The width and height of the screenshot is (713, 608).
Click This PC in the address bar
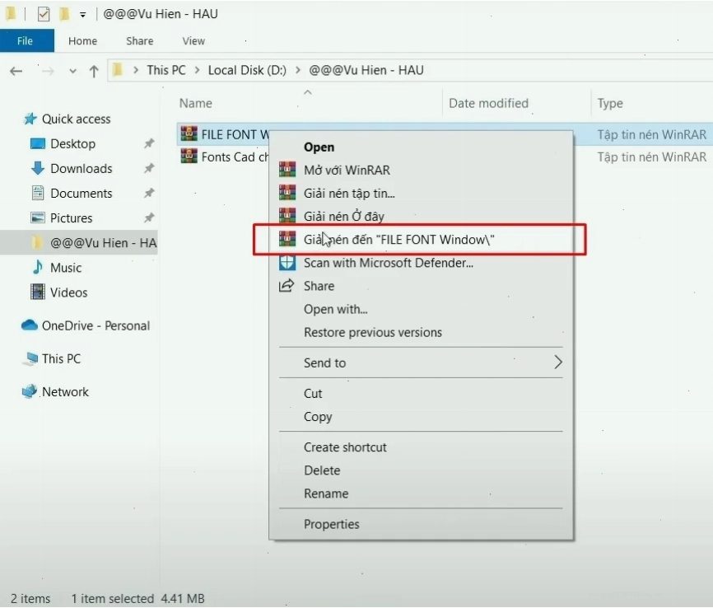point(166,70)
